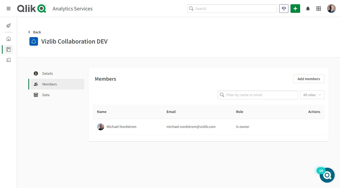Click the Add members button
This screenshot has width=340, height=188.
click(309, 79)
